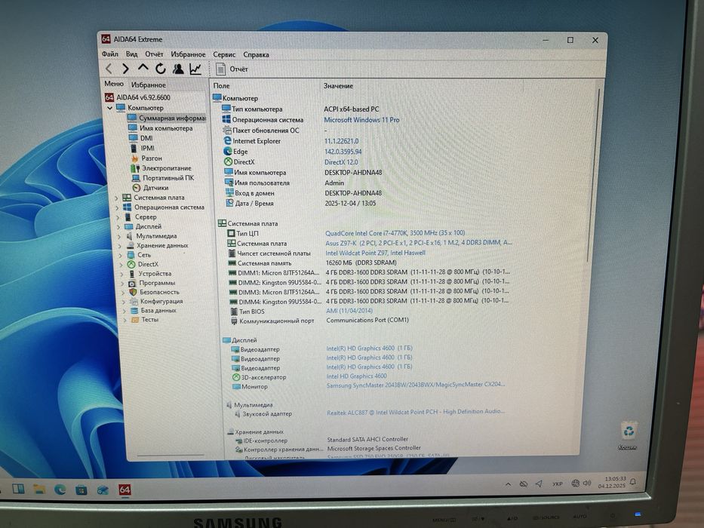Click the Up level arrow toolbar icon
The width and height of the screenshot is (704, 528).
coord(143,68)
